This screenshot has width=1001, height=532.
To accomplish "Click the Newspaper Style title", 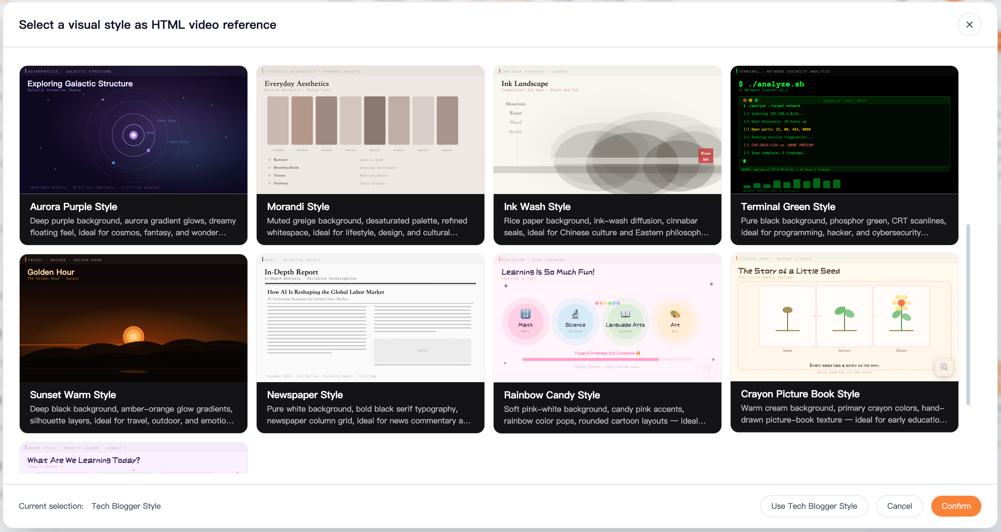I will (305, 395).
